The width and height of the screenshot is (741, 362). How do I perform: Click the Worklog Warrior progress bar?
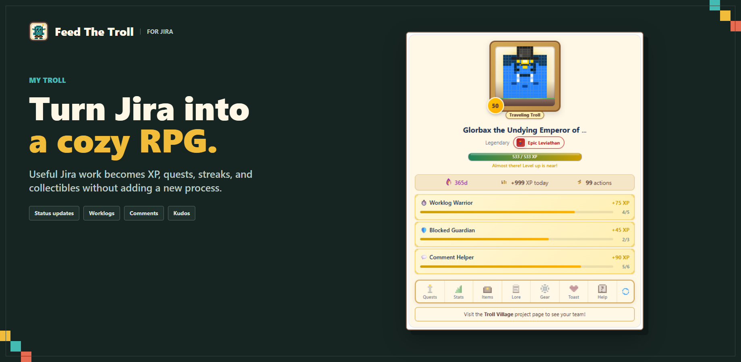coord(516,212)
